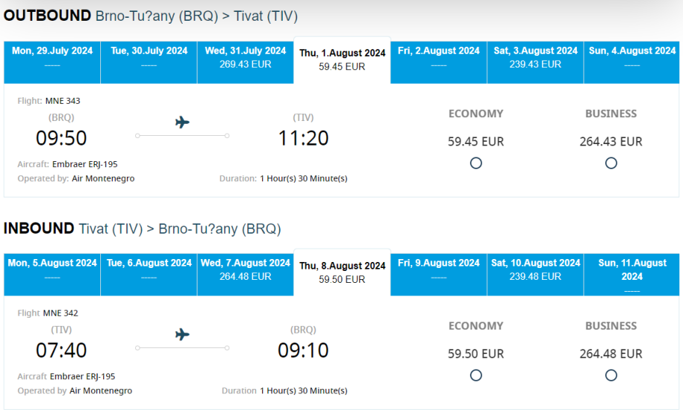This screenshot has height=412, width=683.
Task: Open the Sun, 11 August 2024 inbound tab
Action: coord(632,271)
